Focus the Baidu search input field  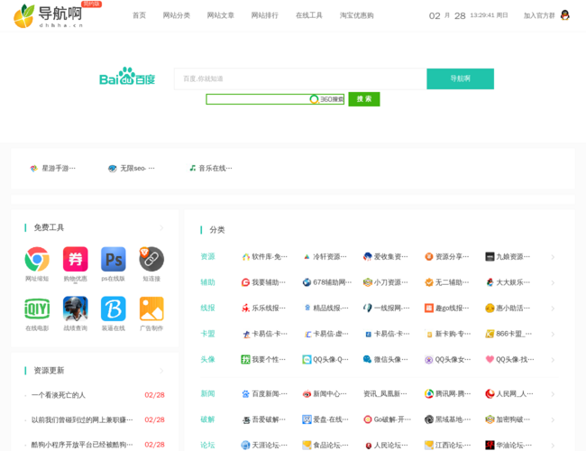pyautogui.click(x=300, y=78)
